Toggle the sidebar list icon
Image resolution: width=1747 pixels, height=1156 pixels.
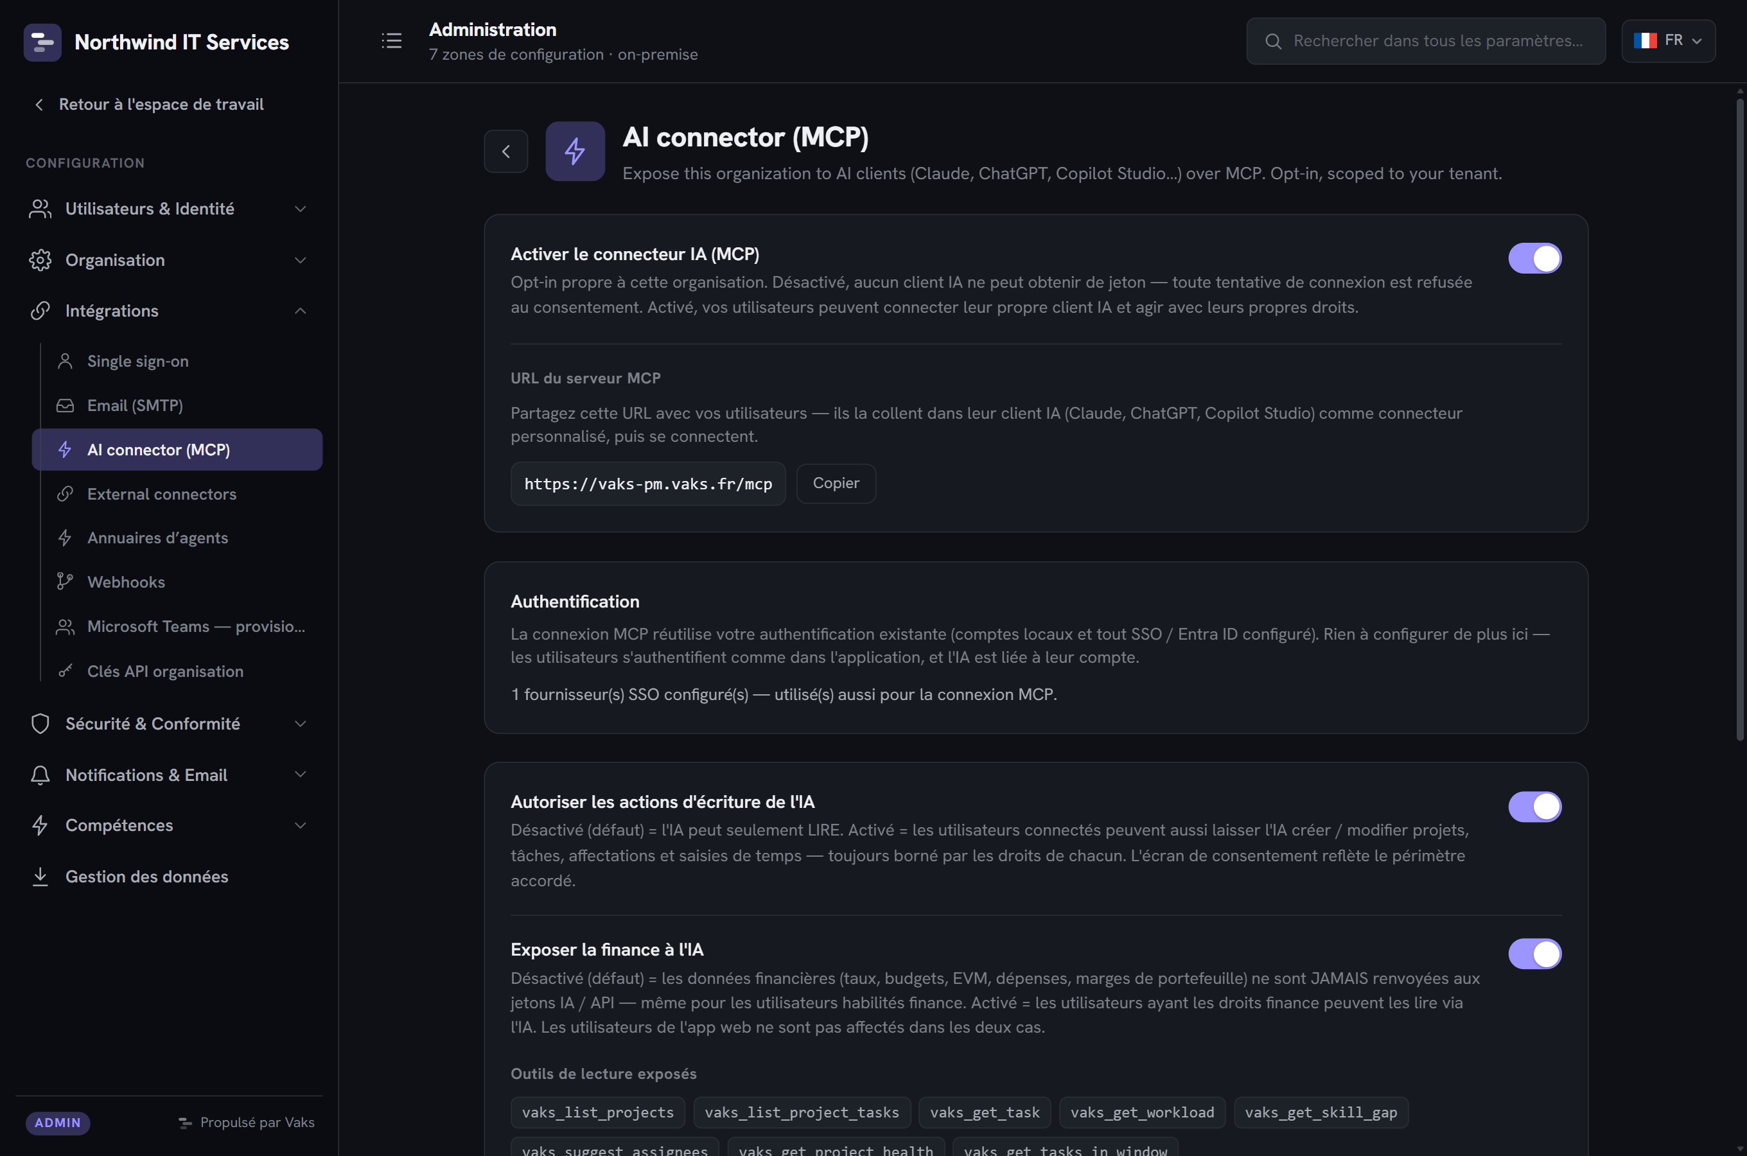click(391, 40)
